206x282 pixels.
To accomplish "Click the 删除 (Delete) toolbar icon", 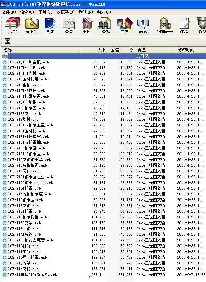I will (x=87, y=25).
